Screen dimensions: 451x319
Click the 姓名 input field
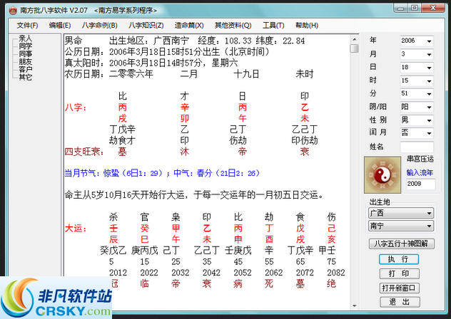pos(417,147)
